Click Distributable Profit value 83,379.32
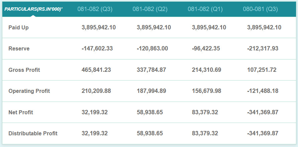 click(x=205, y=133)
